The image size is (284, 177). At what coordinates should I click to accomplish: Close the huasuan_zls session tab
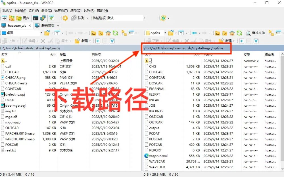(30, 26)
